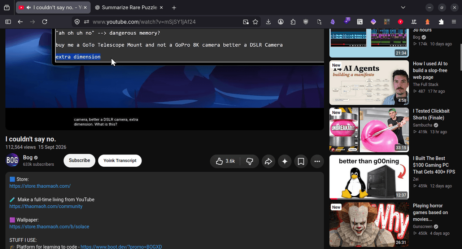462x249 pixels.
Task: Open the Bog channel avatar
Action: click(x=12, y=160)
